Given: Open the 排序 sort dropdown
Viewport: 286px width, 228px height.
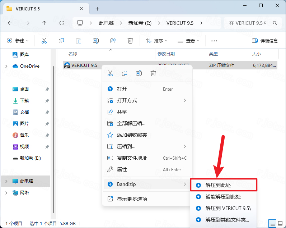Looking at the screenshot, I should point(156,41).
